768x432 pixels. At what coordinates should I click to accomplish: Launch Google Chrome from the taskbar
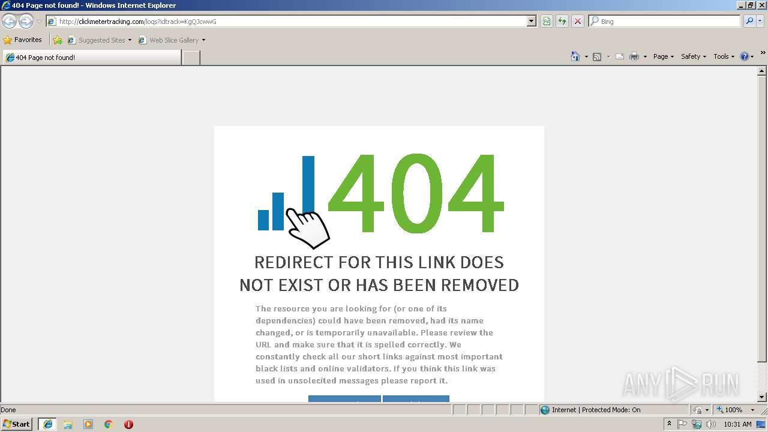pos(109,424)
